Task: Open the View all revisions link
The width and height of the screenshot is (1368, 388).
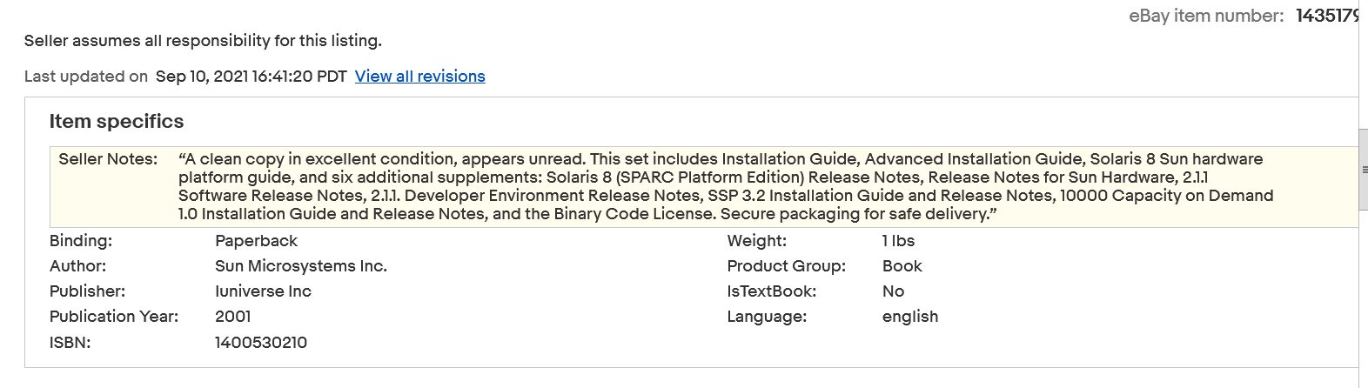Action: point(419,77)
